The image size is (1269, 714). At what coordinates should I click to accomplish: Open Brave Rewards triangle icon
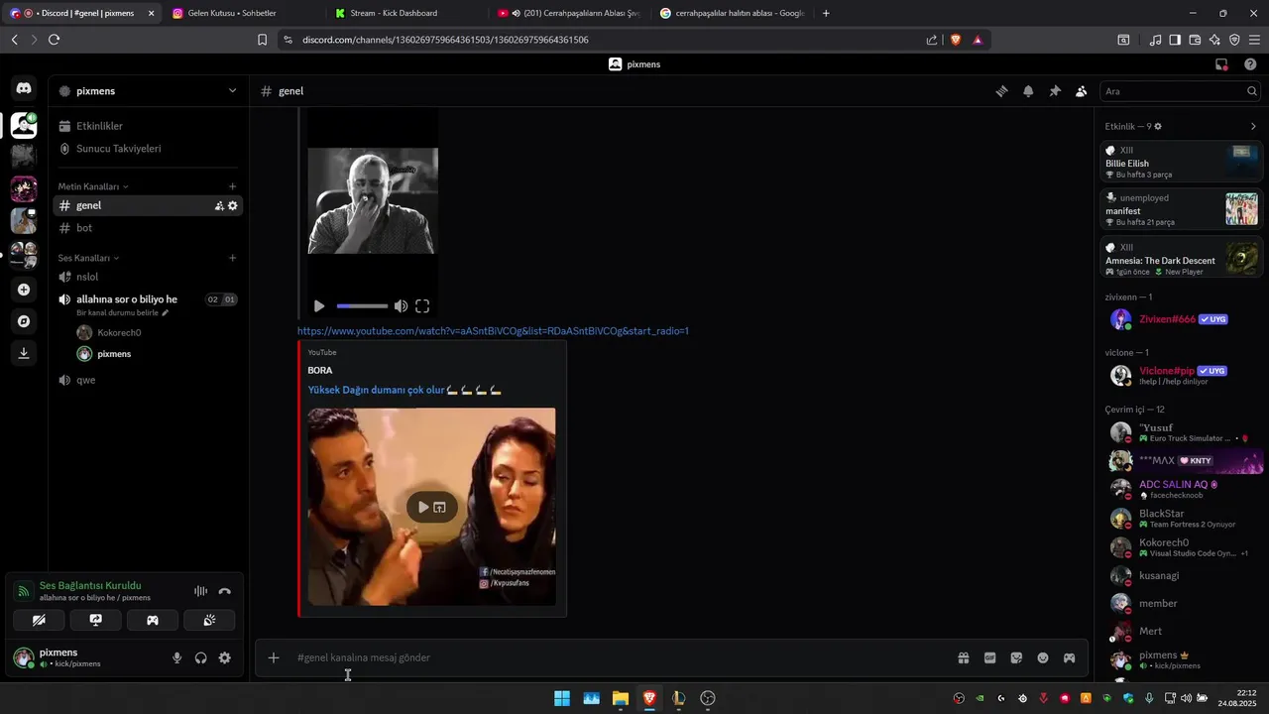(978, 40)
